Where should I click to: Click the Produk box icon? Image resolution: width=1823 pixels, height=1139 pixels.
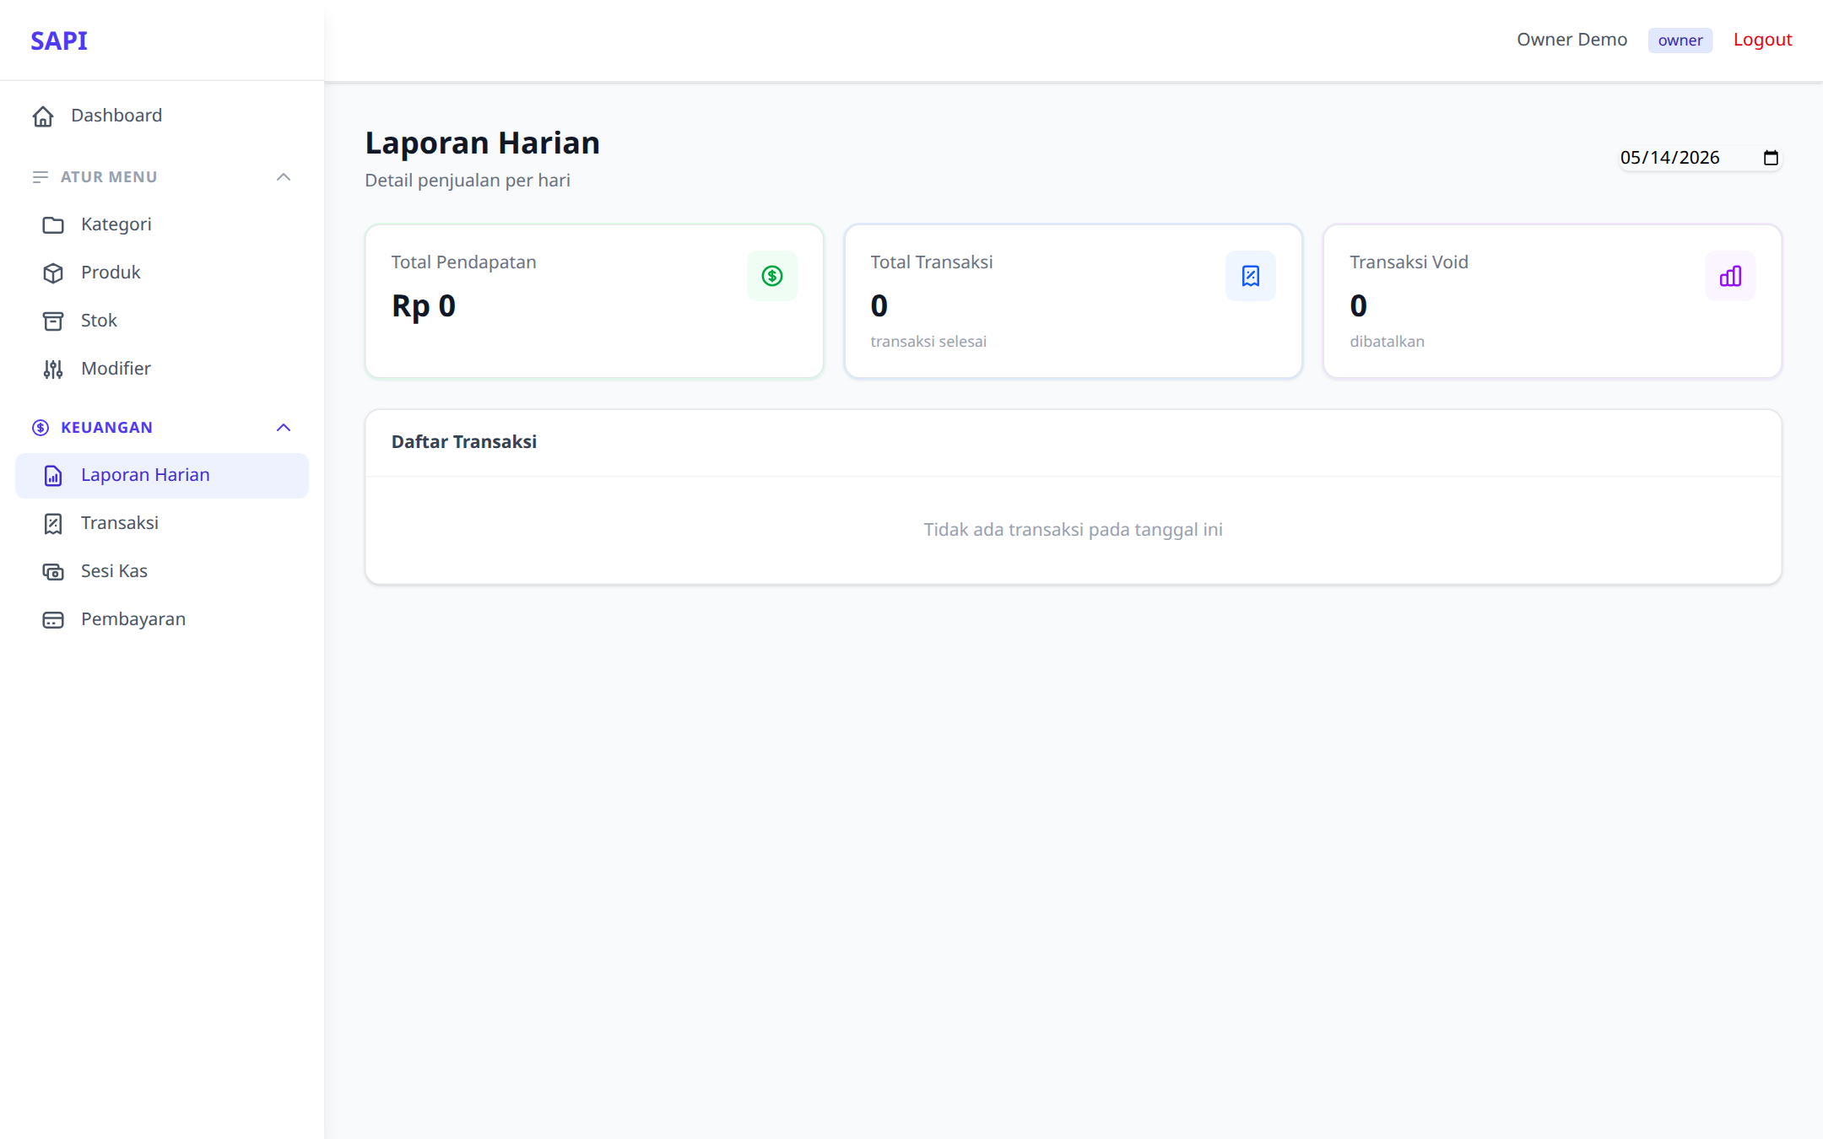(53, 273)
